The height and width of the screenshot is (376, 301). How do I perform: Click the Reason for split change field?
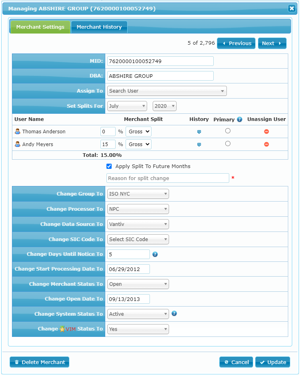pos(167,178)
